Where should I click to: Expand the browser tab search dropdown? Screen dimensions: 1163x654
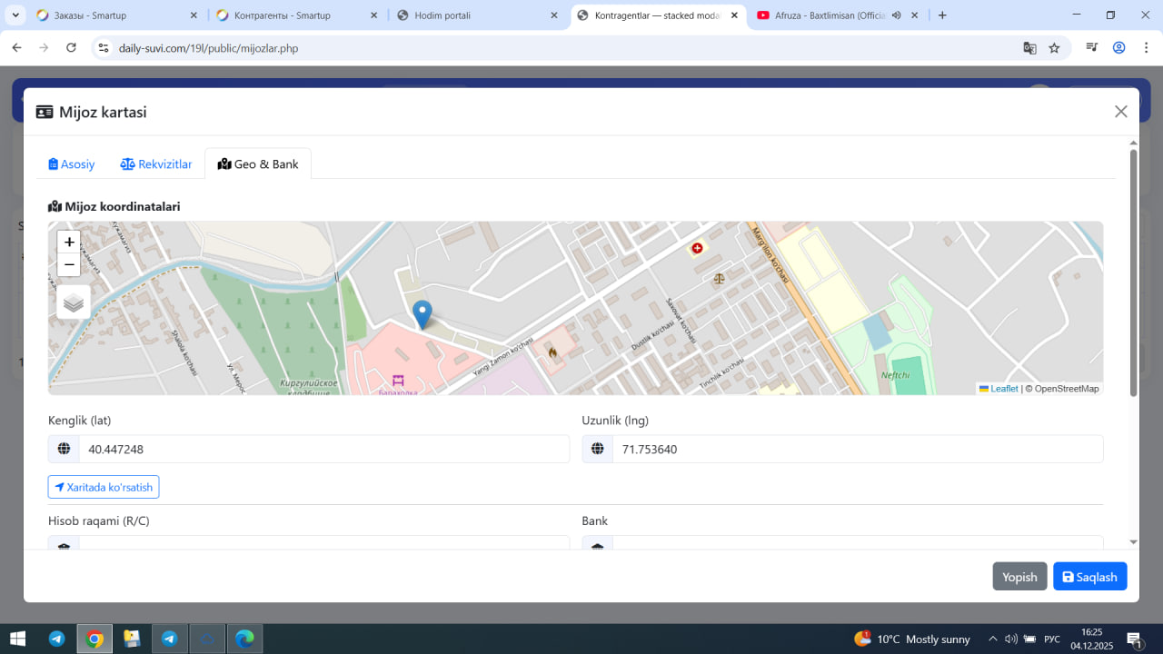[16, 15]
